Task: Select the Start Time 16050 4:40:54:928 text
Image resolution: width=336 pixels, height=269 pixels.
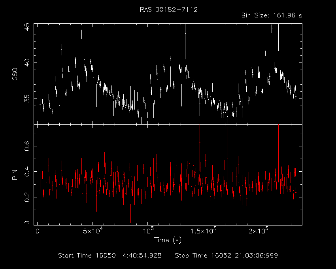Action: click(110, 256)
